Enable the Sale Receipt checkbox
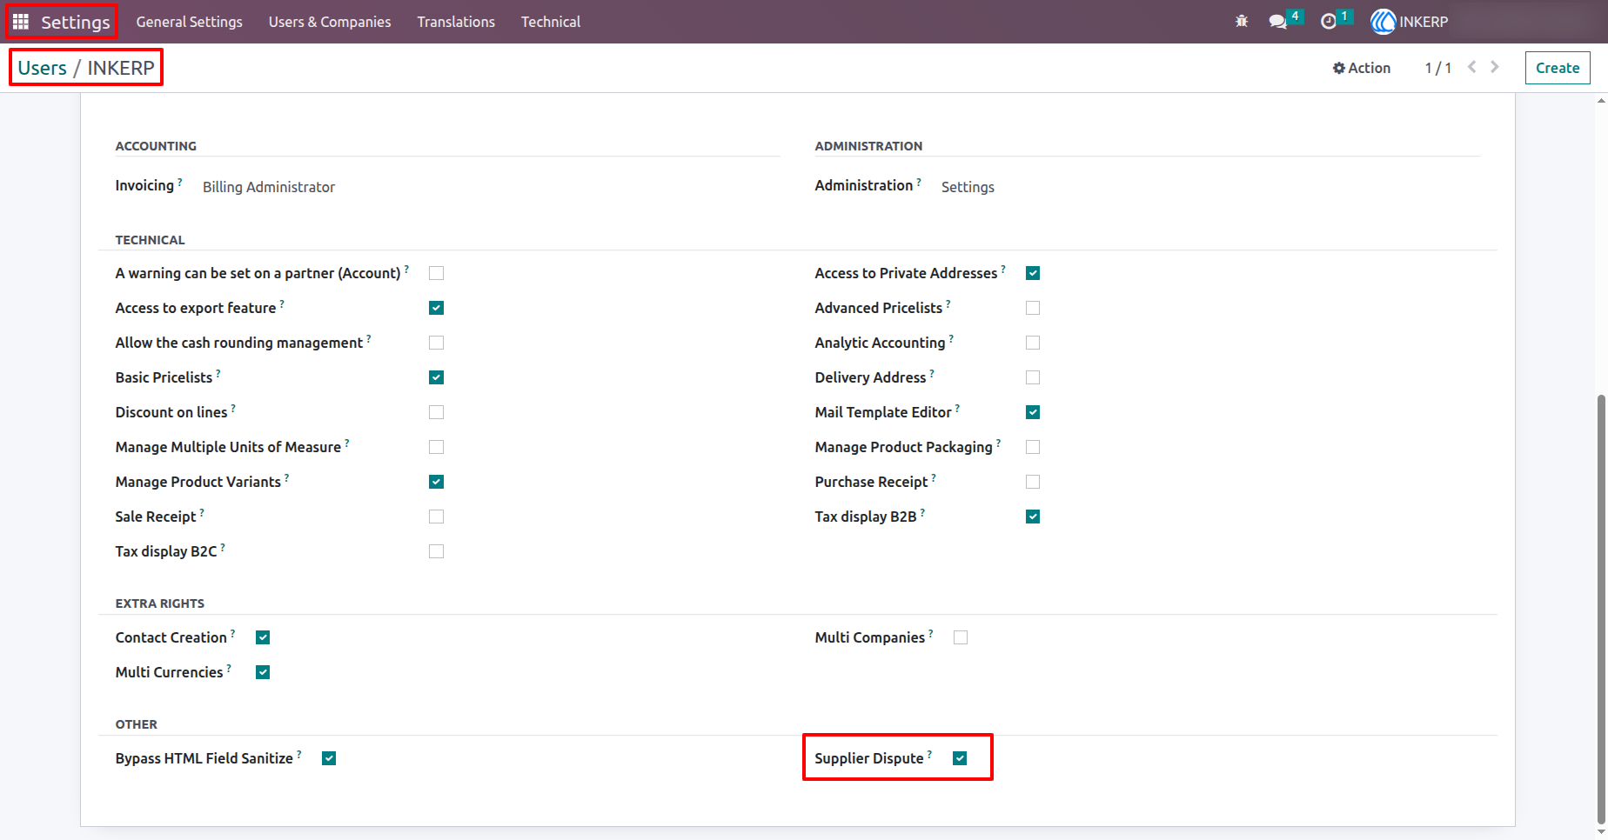Screen dimensions: 1608x840 (437, 517)
